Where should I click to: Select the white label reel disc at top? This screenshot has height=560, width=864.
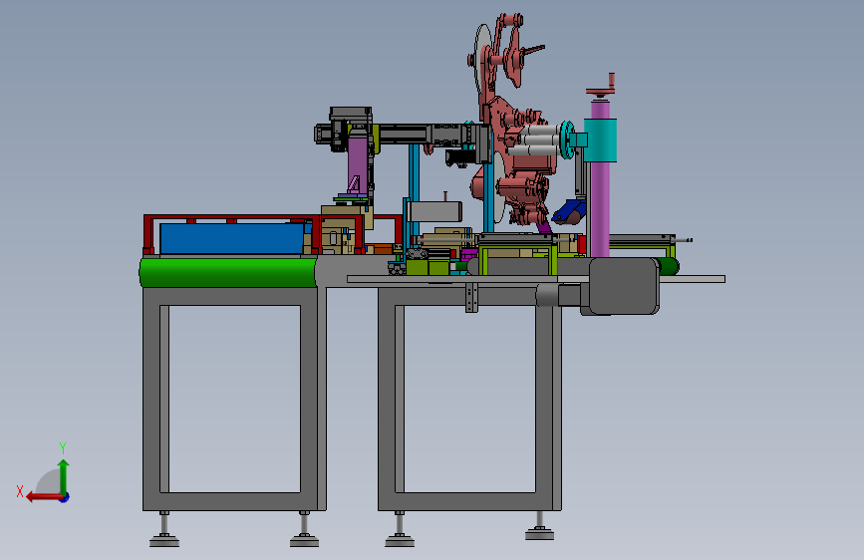click(483, 58)
